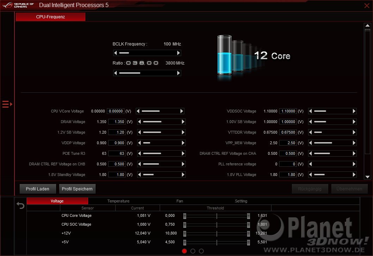Viewport: 373px width, 256px height.
Task: Raise PLL reference voltage with right arrow
Action: click(354, 164)
